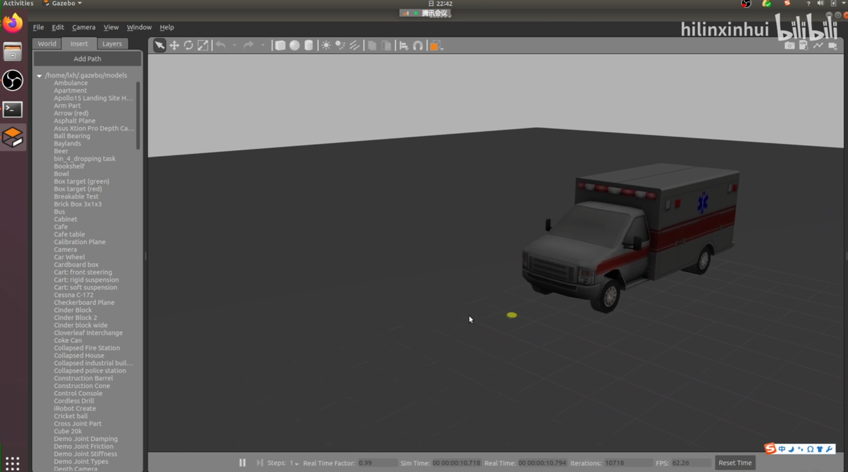Switch to the World tab
The image size is (848, 472).
coord(47,43)
